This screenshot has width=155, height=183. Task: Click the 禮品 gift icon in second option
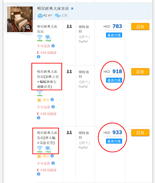(x=39, y=100)
